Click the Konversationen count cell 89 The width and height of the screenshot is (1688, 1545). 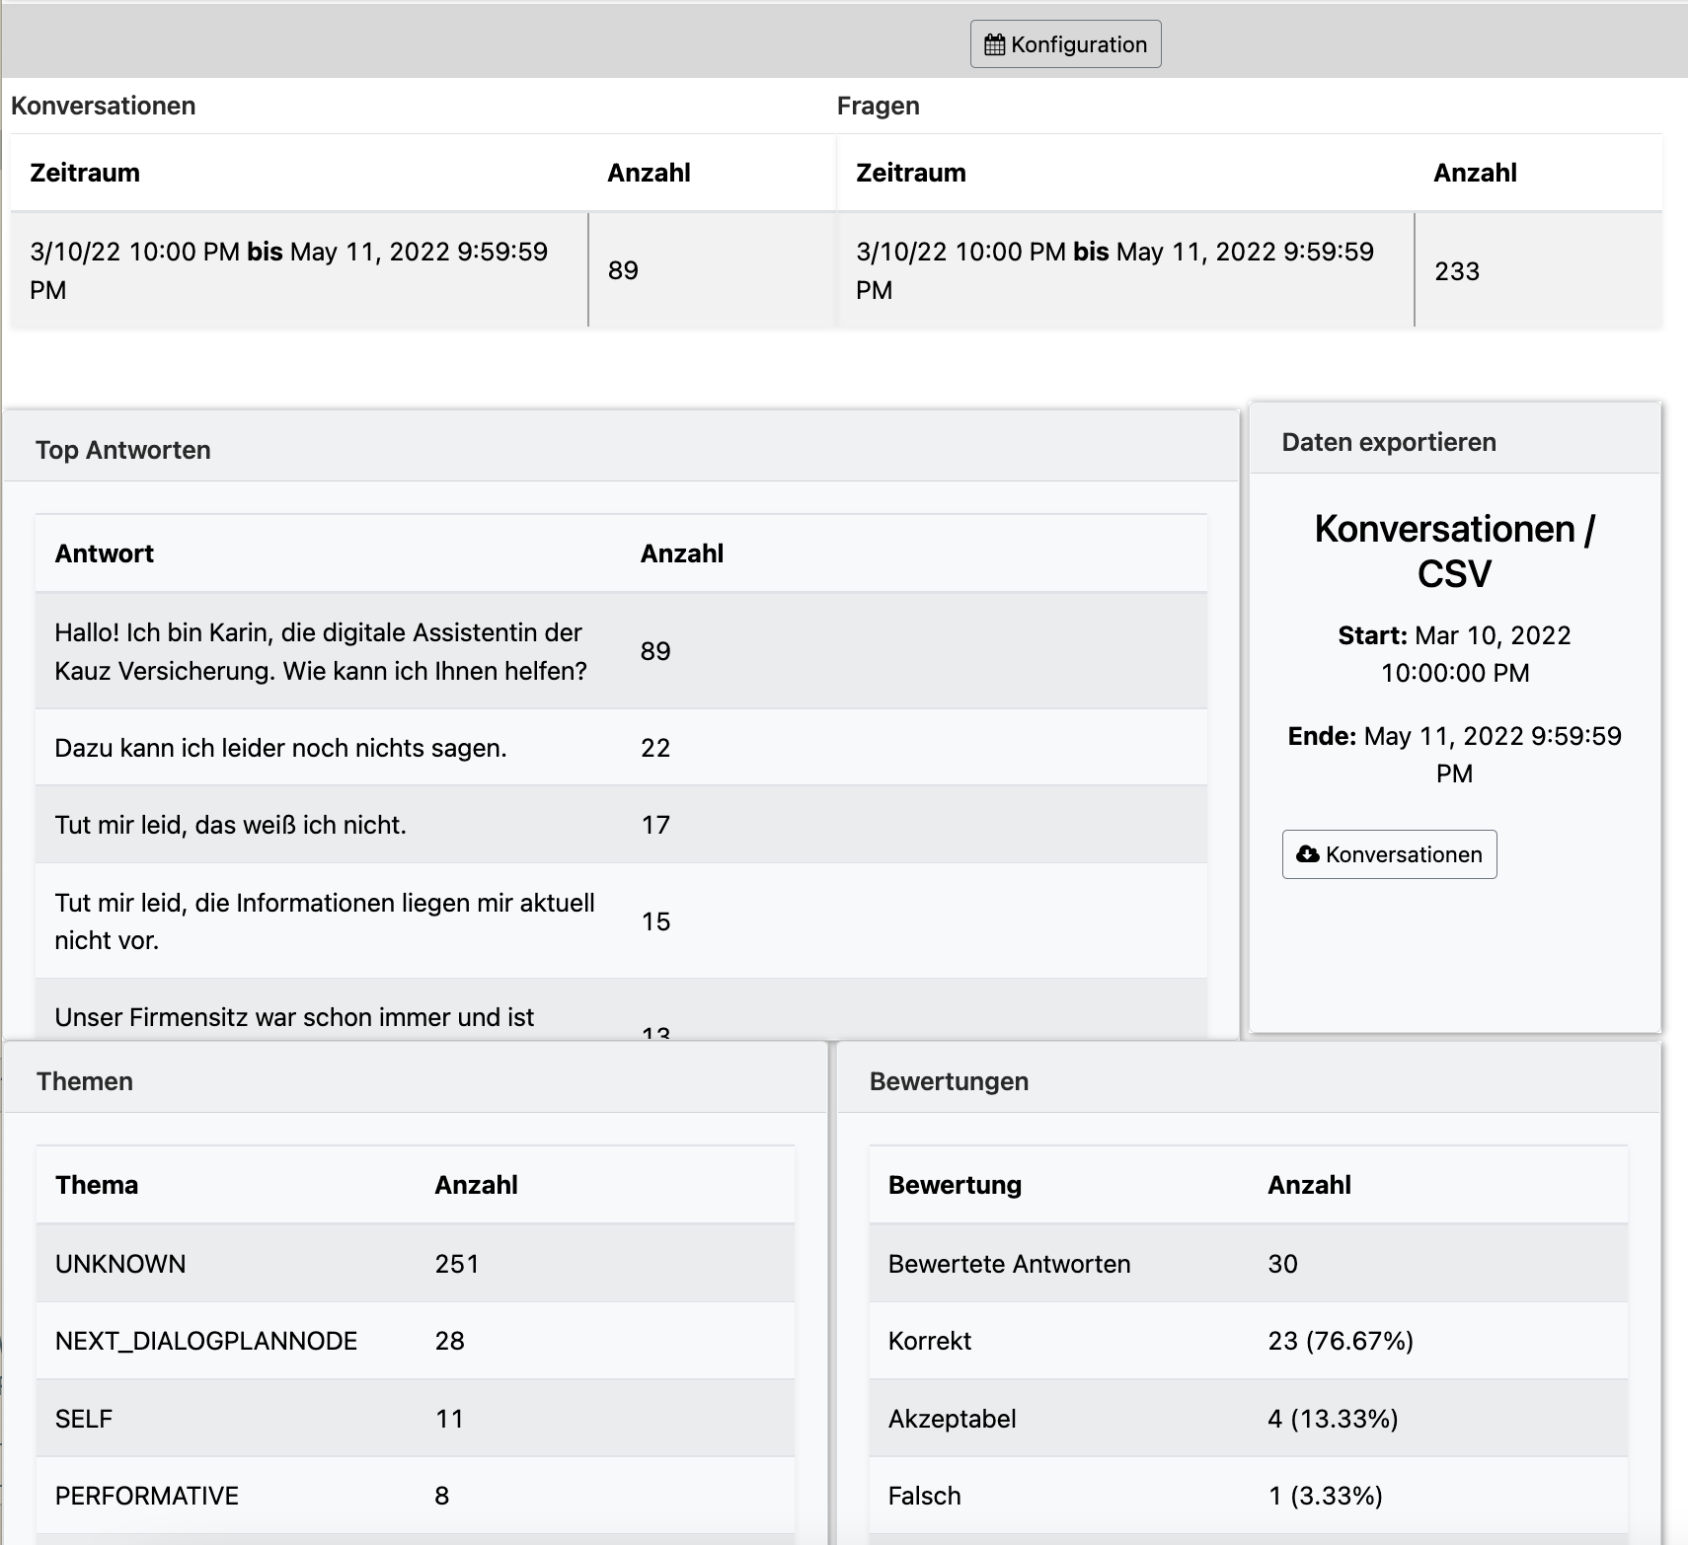click(x=712, y=270)
